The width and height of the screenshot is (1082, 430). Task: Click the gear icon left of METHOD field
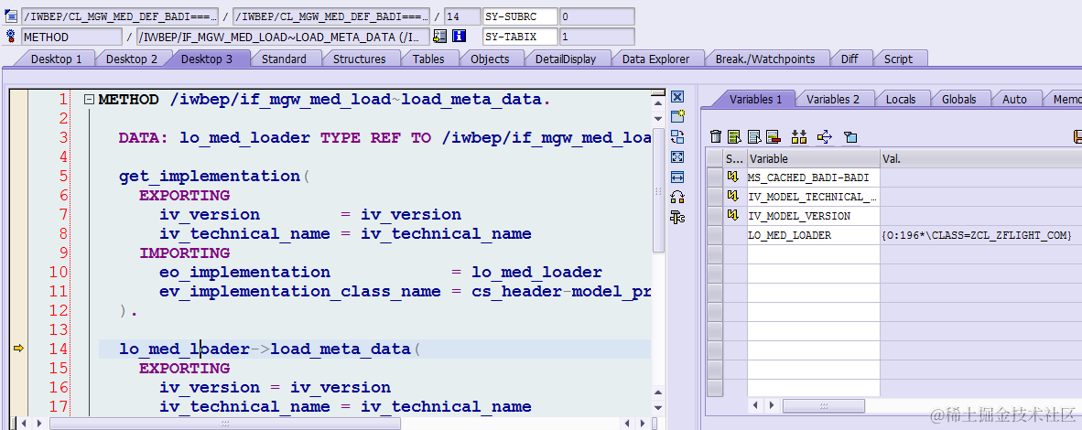pyautogui.click(x=10, y=37)
